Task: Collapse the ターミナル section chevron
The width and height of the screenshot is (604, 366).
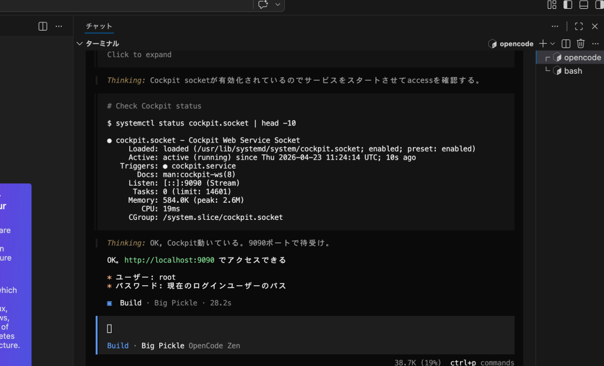Action: coord(80,44)
